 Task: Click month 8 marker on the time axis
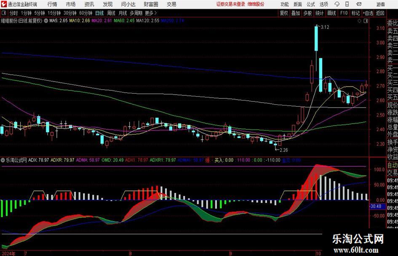pos(130,253)
